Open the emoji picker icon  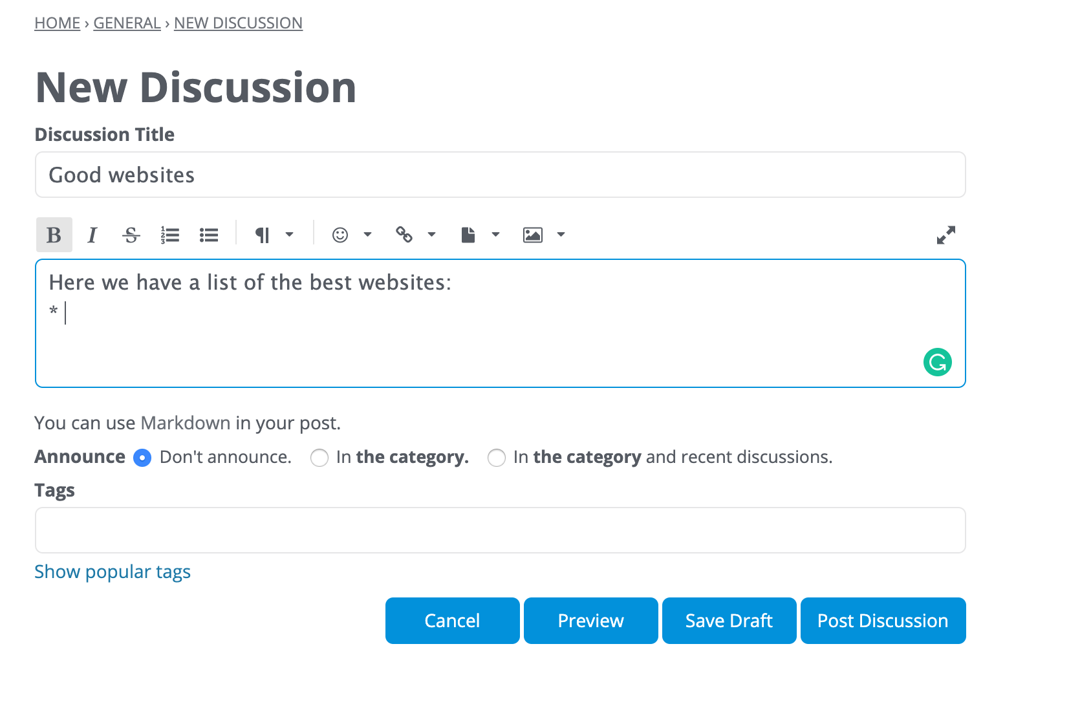click(341, 235)
